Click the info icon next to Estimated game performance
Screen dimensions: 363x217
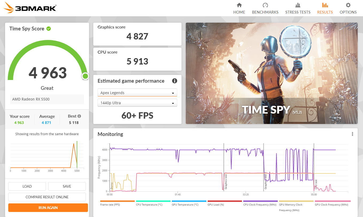click(x=175, y=81)
